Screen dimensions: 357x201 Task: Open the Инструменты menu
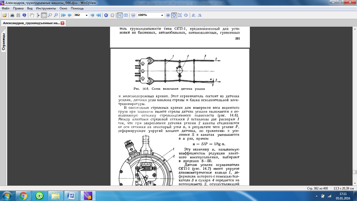[46, 8]
